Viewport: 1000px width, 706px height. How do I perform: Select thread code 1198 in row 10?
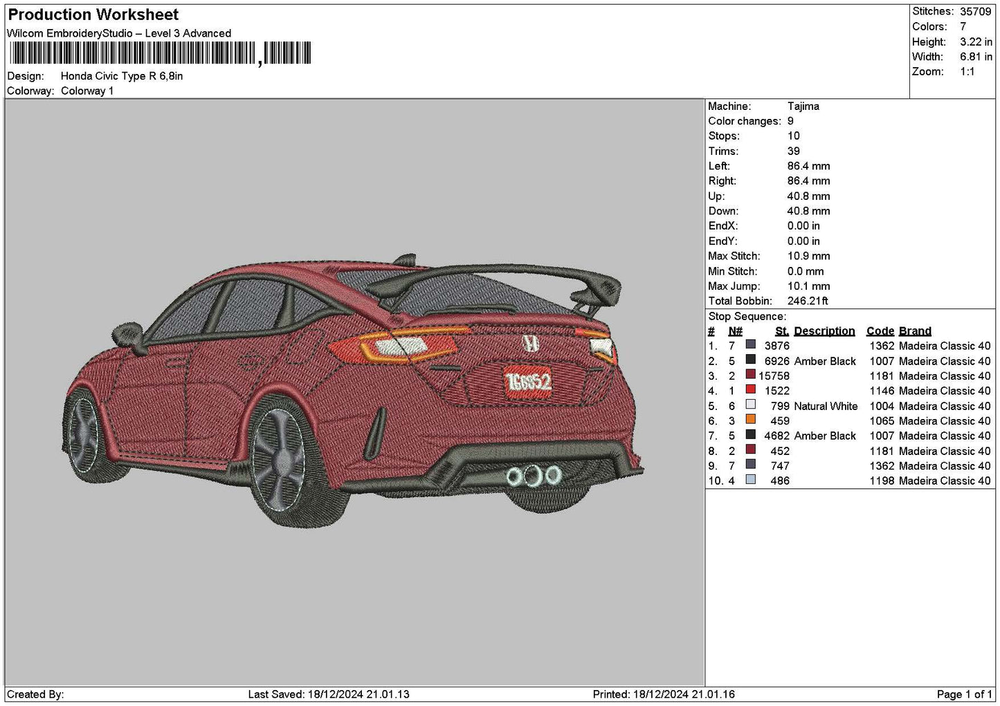point(882,481)
